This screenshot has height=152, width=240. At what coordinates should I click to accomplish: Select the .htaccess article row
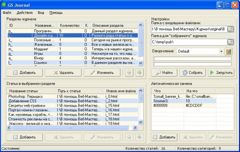(x=72, y=123)
